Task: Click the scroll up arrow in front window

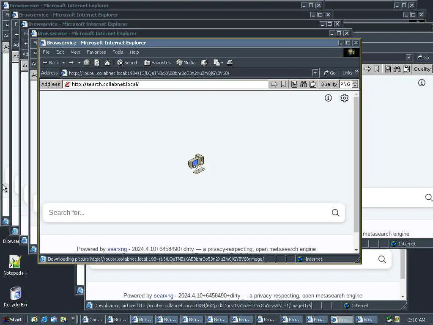Action: pyautogui.click(x=356, y=94)
